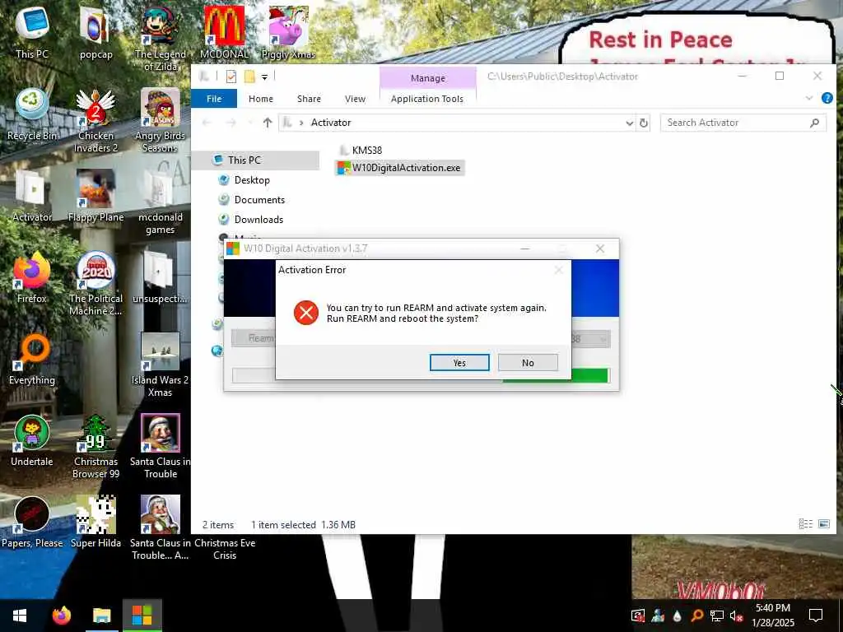Select the KMS38 folder
Screen dimensions: 843x632
[361, 150]
